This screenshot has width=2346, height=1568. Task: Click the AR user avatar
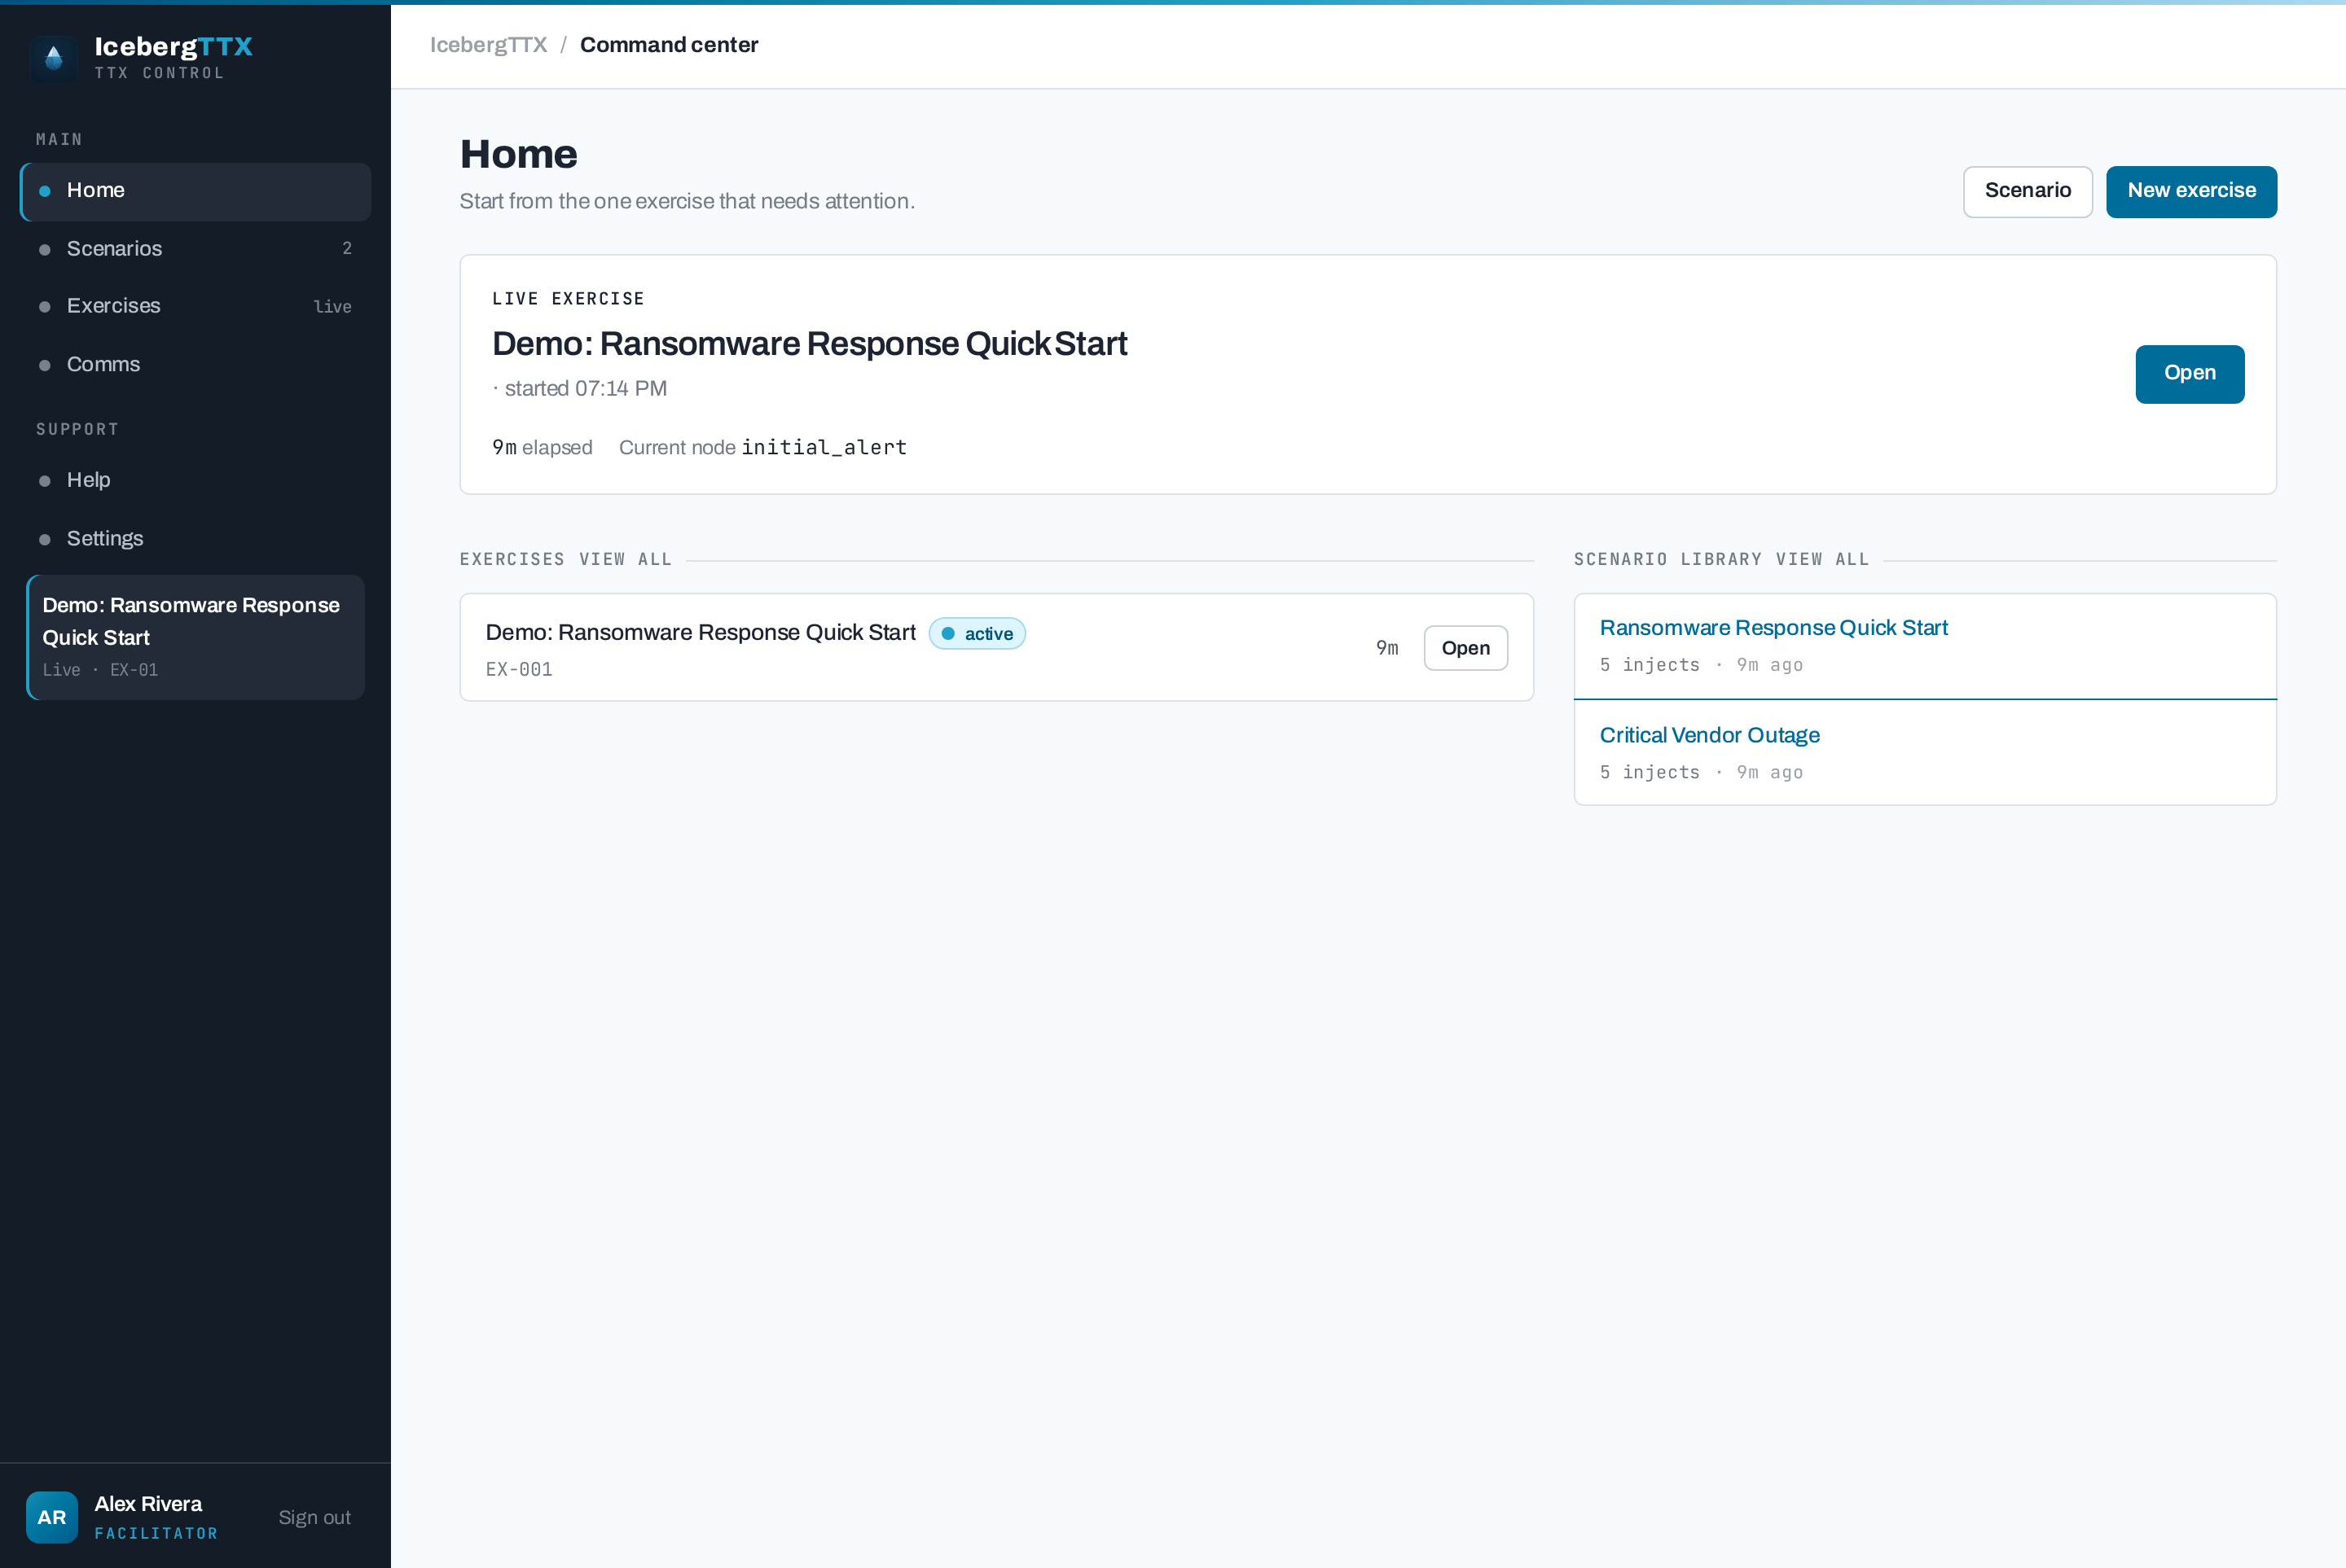coord(52,1517)
